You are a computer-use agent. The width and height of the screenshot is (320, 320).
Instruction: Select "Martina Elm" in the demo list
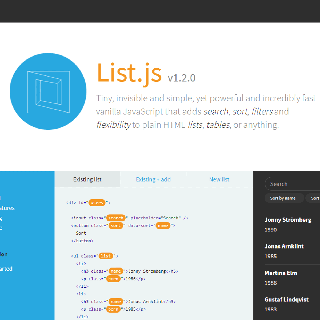pos(281,273)
